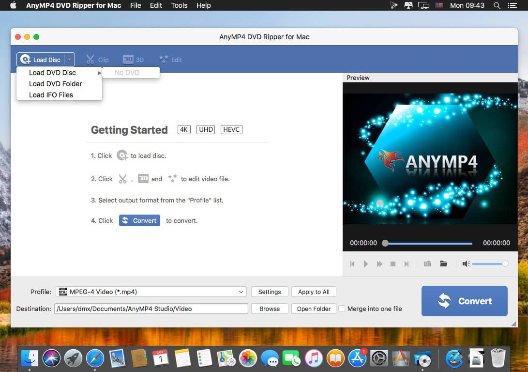Screen dimensions: 528x372
Task: Select the No DVD submenu item
Action: click(x=131, y=73)
